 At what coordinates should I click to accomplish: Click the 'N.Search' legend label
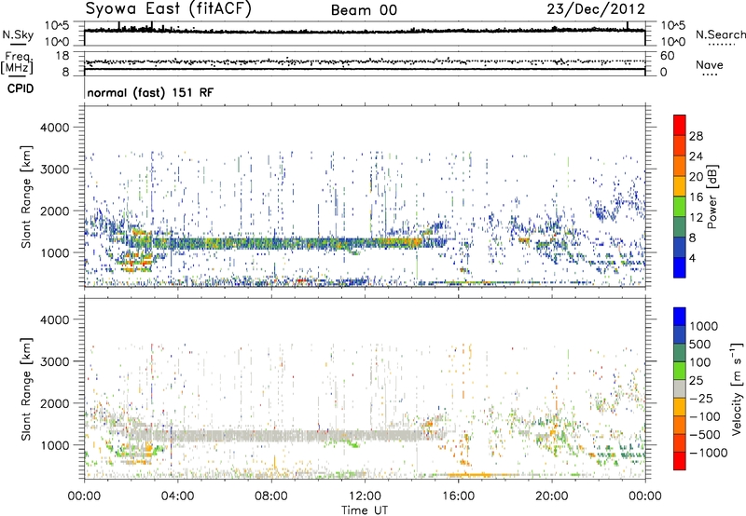click(x=720, y=34)
